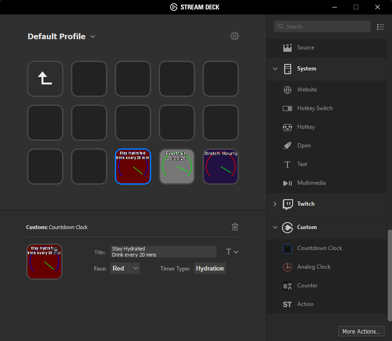Collapse the Custom category
The image size is (392, 341).
(x=275, y=227)
